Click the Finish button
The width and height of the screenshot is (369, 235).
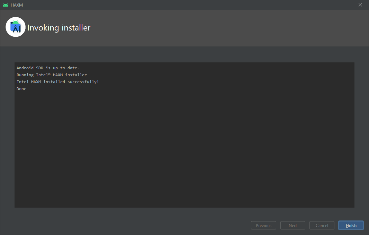[351, 225]
